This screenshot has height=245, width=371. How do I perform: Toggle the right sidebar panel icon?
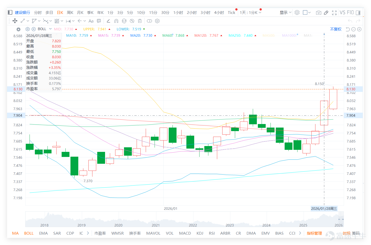click(x=358, y=12)
